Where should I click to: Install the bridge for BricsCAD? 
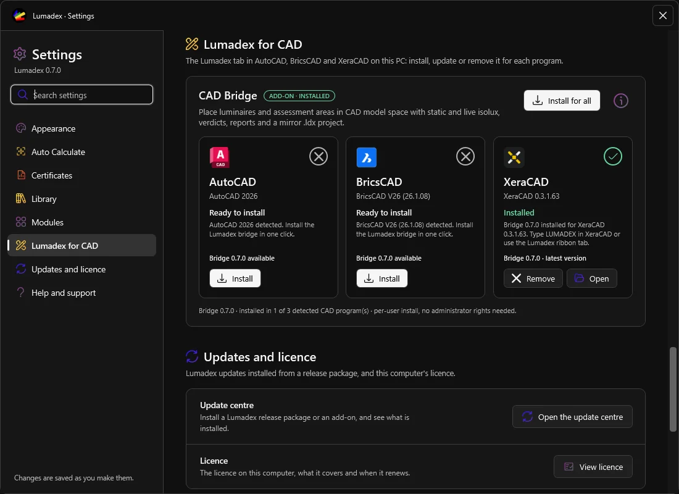point(382,278)
